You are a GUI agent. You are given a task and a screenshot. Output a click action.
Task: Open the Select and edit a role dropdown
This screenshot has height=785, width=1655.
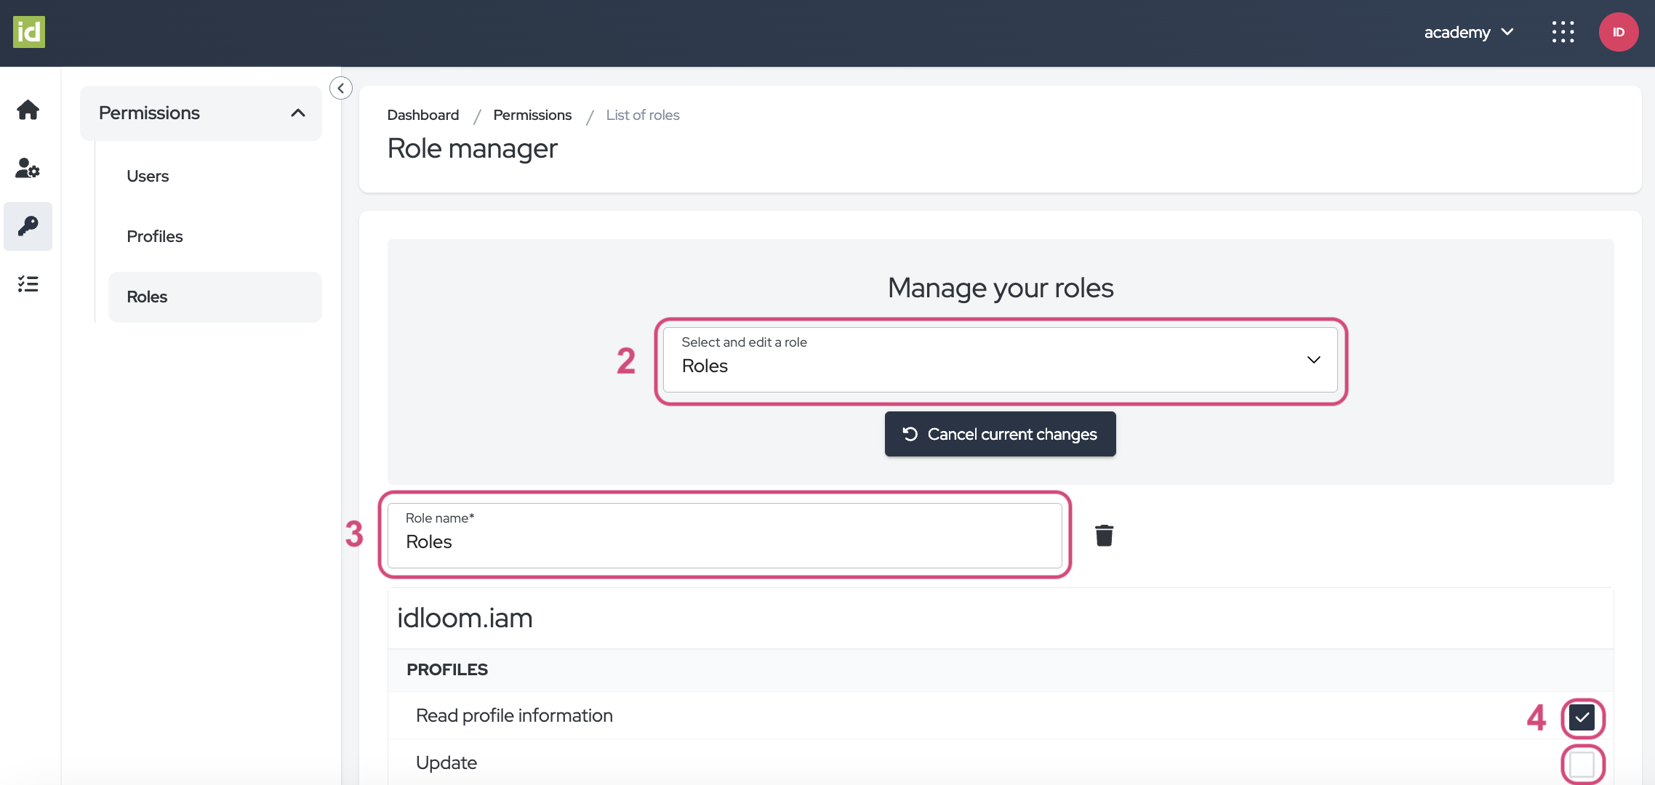pyautogui.click(x=1000, y=360)
